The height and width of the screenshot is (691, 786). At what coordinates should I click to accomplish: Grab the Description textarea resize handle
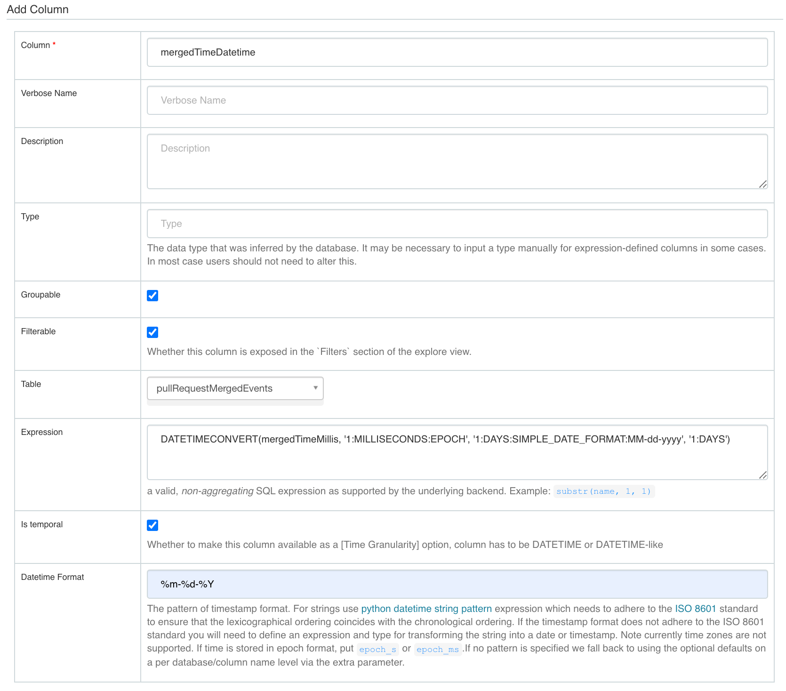tap(762, 184)
